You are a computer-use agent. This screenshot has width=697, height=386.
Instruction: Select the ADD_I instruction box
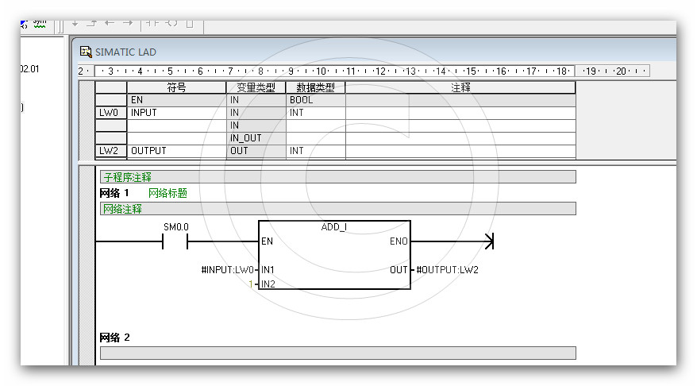point(334,254)
